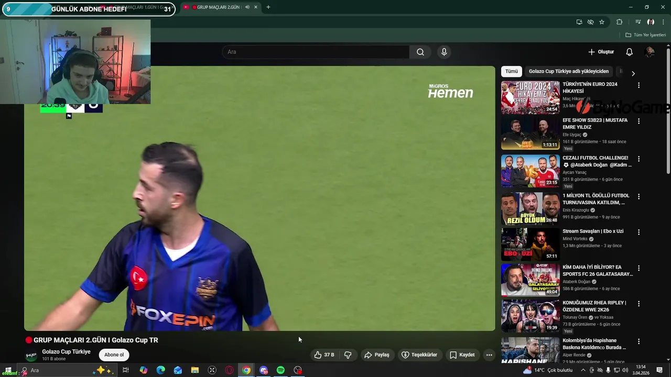
Task: Open a new browser tab
Action: point(268,7)
